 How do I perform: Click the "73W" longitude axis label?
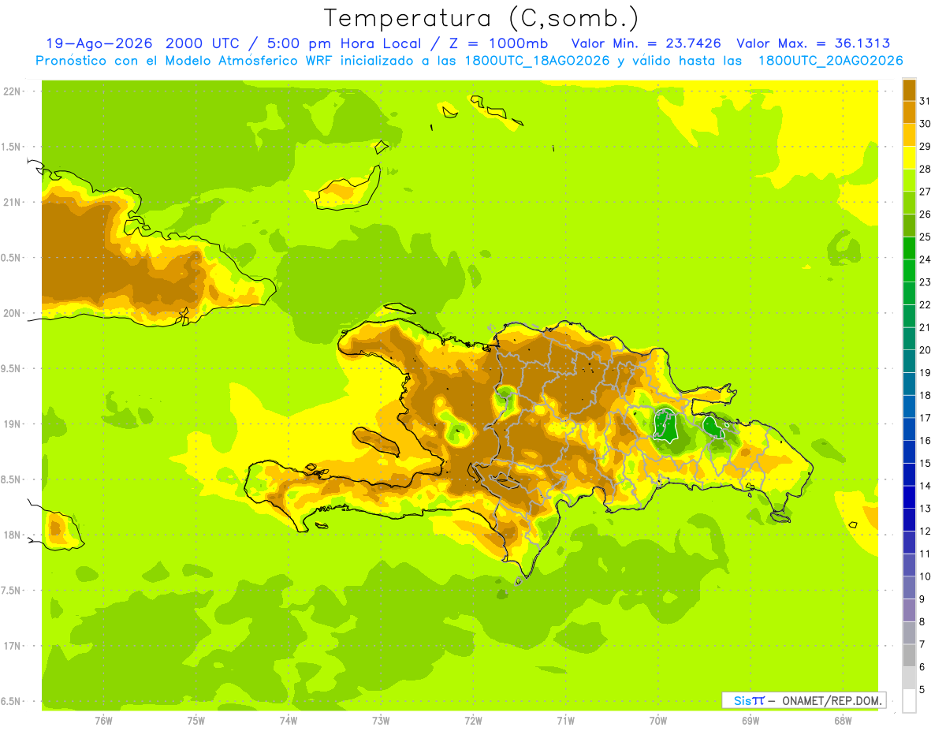(381, 720)
